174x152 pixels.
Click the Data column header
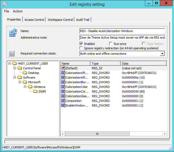(x=143, y=64)
